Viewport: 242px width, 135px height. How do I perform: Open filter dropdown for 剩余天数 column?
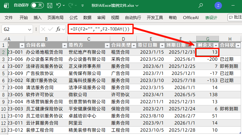[x=216, y=45]
